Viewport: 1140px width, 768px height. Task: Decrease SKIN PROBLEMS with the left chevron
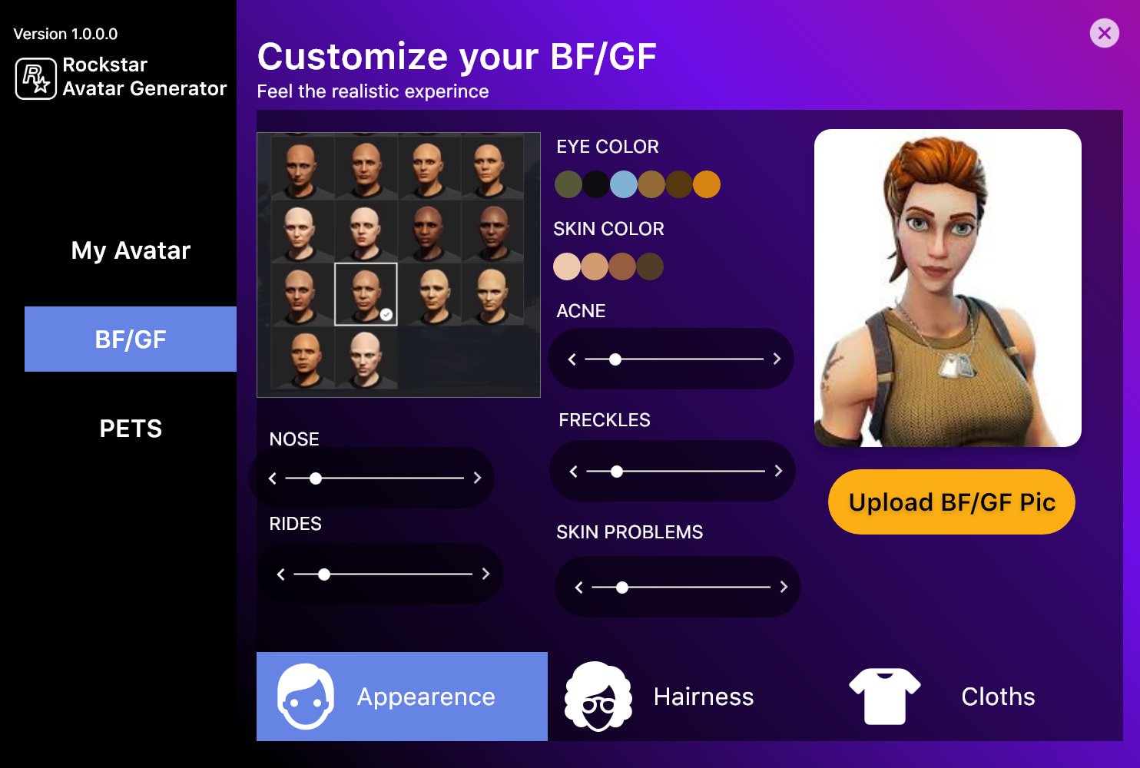pyautogui.click(x=578, y=587)
